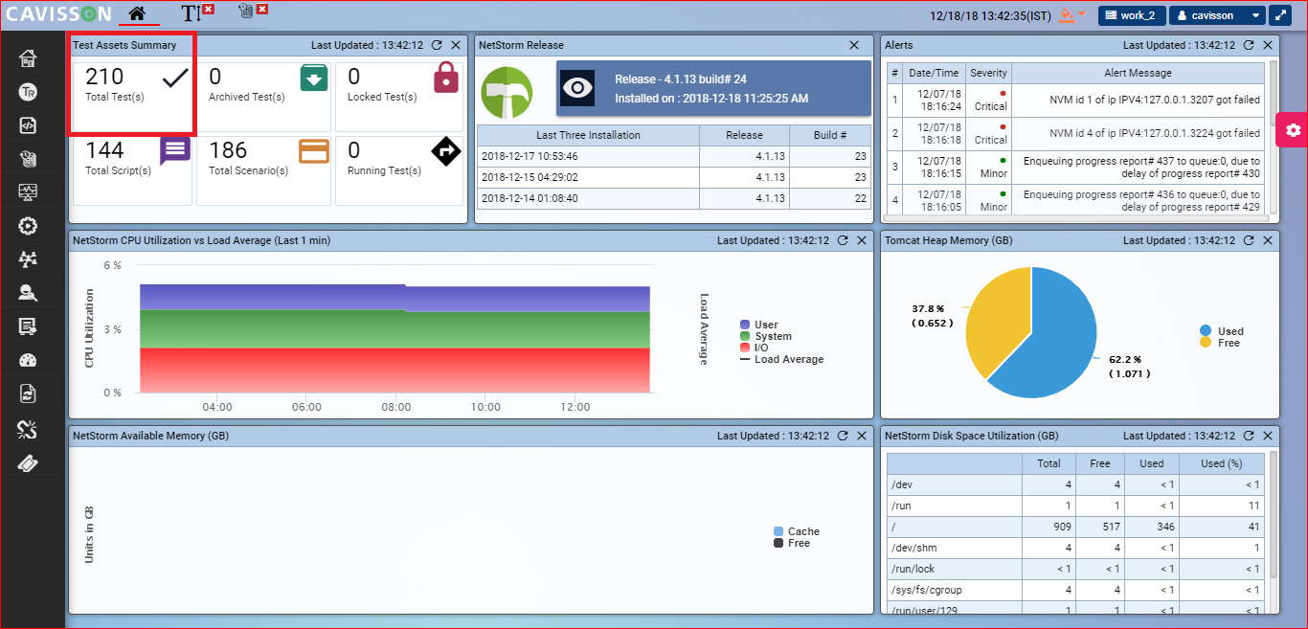Toggle I/O series in CPU chart legend
1308x629 pixels.
(754, 348)
